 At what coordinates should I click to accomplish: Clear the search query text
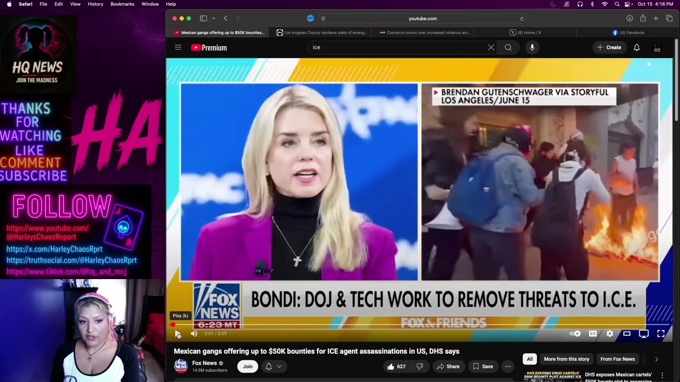(491, 47)
